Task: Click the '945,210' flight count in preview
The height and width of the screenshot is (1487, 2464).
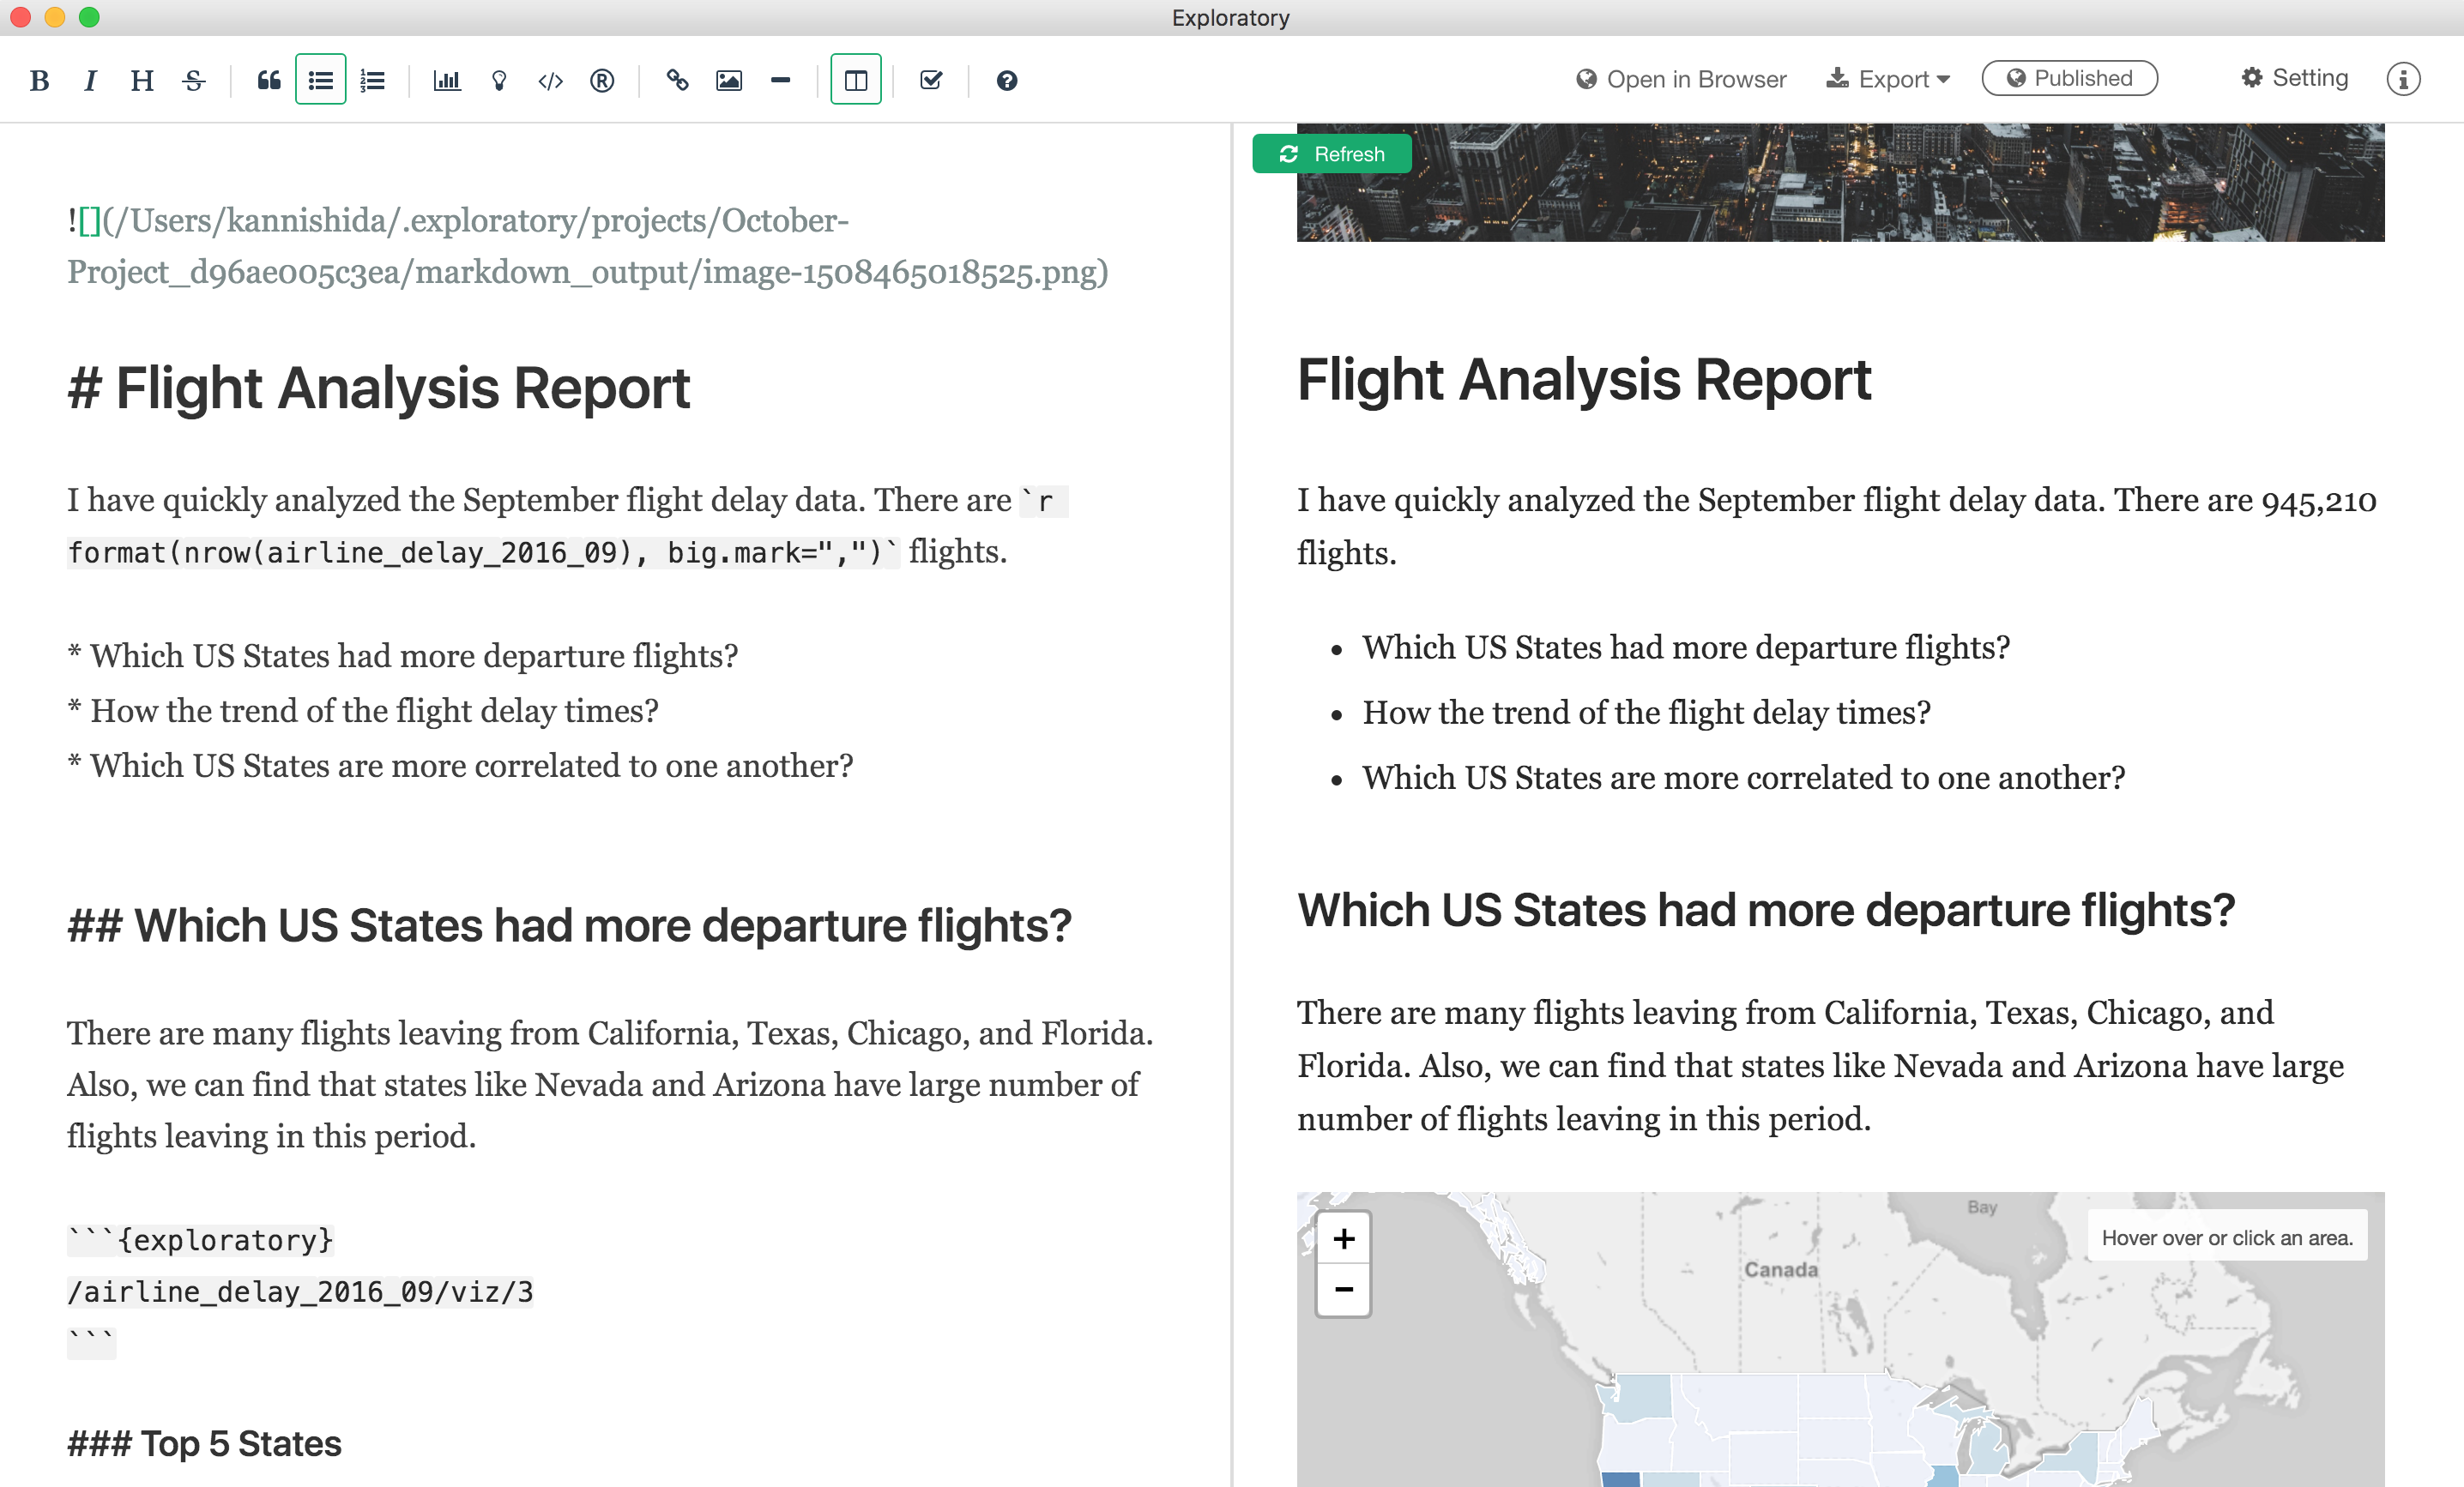Action: click(x=2319, y=501)
